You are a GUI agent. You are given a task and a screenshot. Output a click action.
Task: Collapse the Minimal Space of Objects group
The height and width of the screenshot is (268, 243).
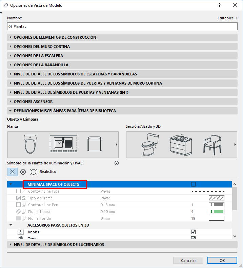11,184
